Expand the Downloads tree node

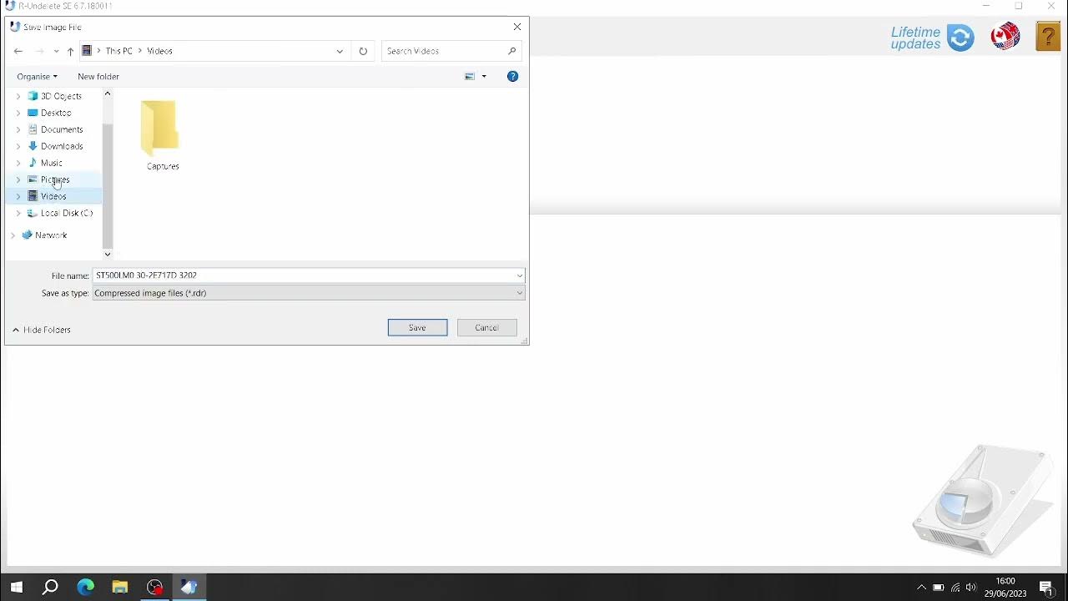point(18,146)
